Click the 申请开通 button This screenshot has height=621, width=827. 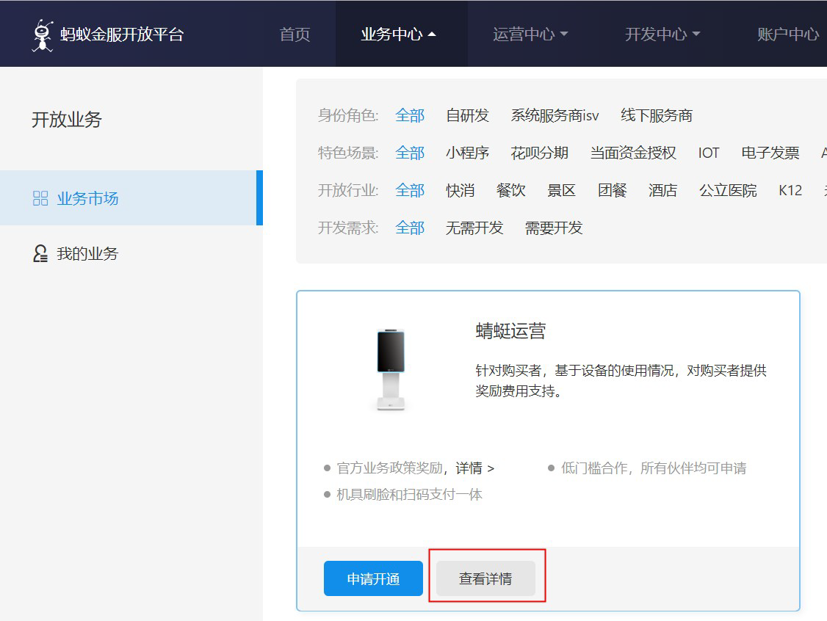[x=373, y=578]
